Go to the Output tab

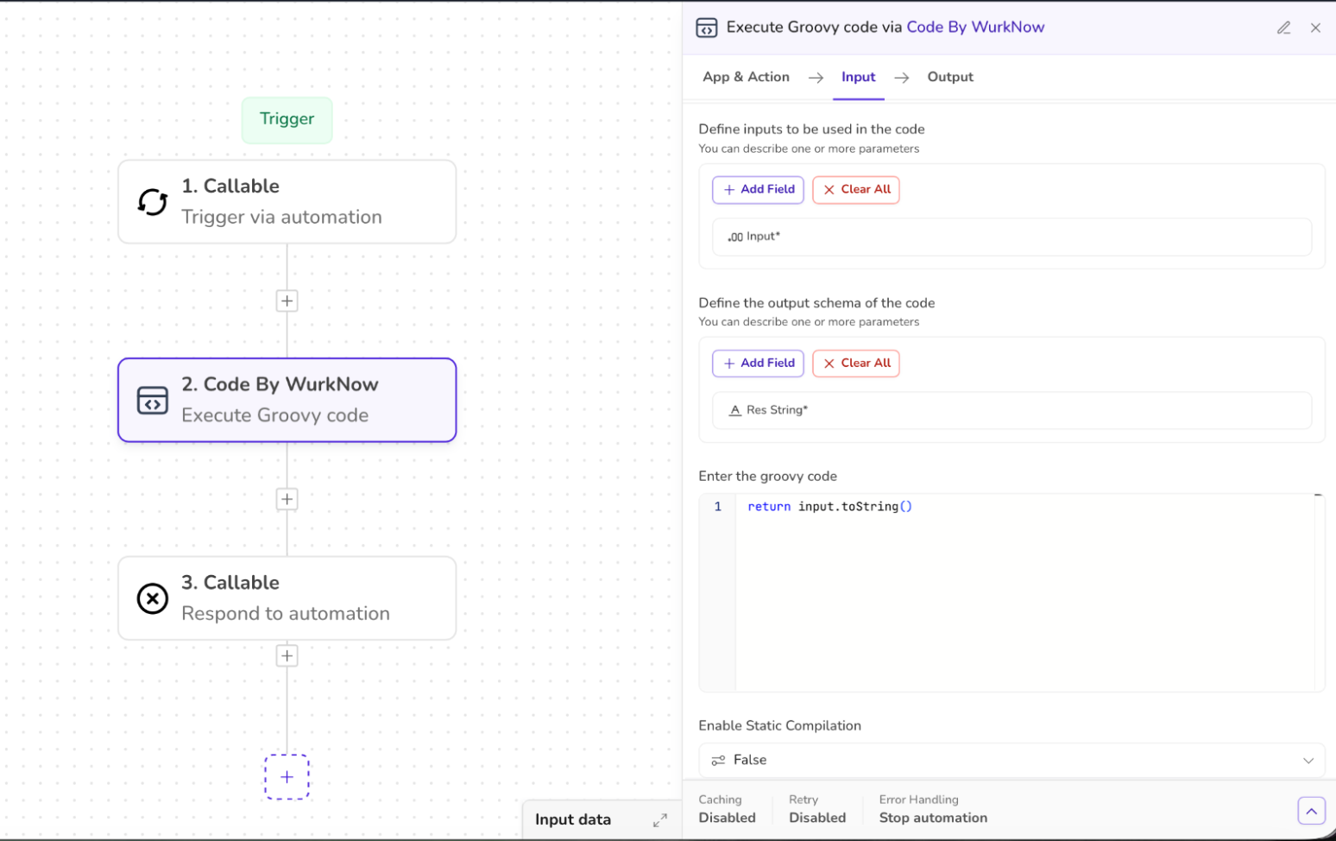tap(950, 77)
